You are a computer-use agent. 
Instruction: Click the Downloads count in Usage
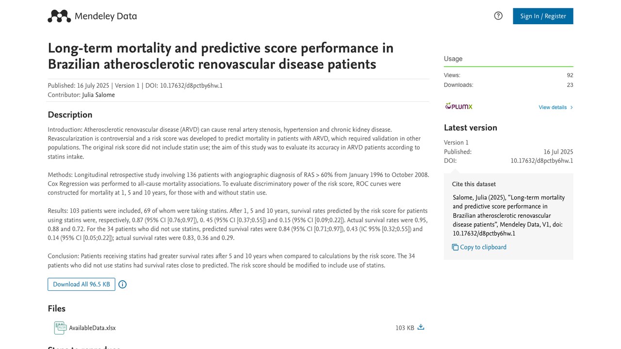(570, 85)
